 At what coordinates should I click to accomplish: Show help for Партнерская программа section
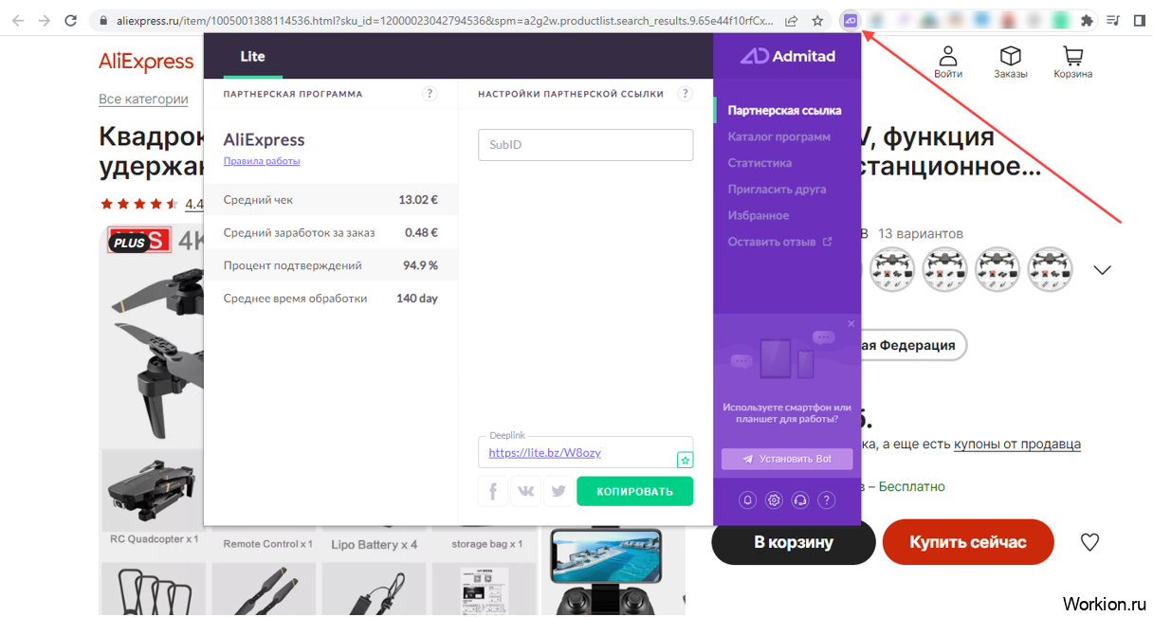pos(430,94)
